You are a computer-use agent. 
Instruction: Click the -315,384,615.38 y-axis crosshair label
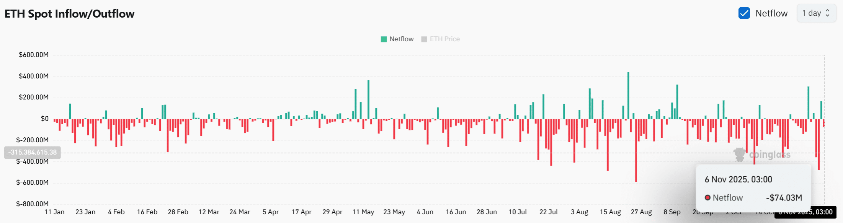[33, 152]
